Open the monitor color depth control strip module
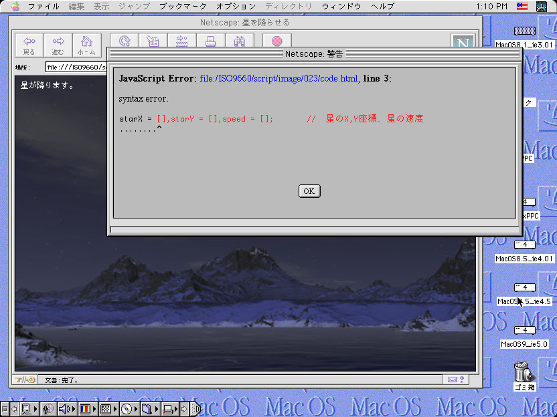The height and width of the screenshot is (417, 557). click(87, 409)
